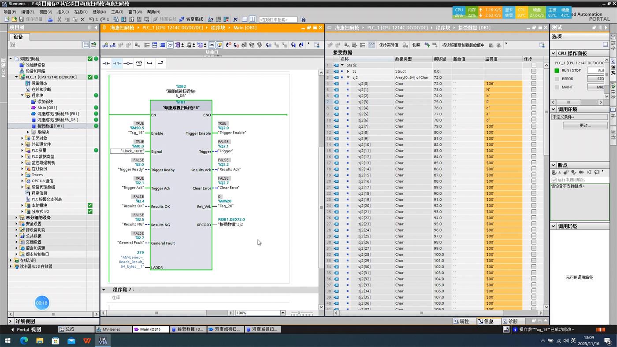Switch to the 接受数据 editor tab
The image size is (617, 347).
point(187,329)
